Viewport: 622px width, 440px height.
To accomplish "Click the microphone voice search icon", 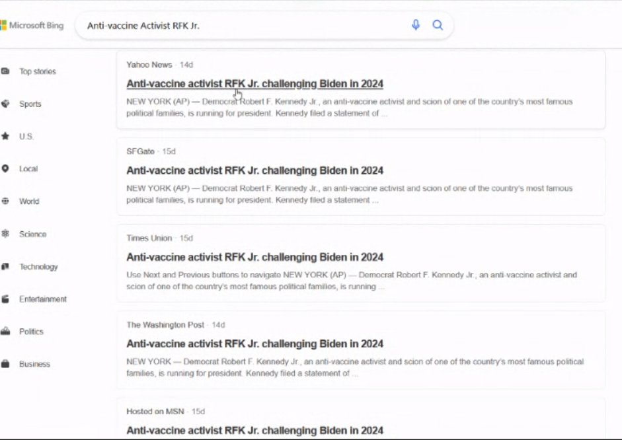I will point(415,25).
